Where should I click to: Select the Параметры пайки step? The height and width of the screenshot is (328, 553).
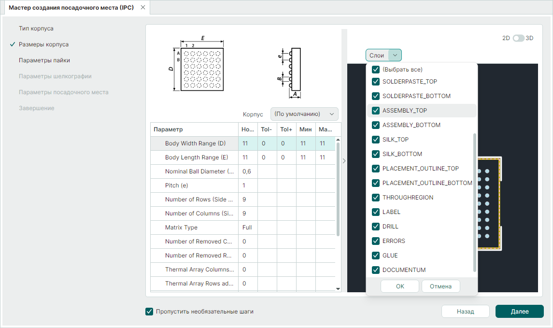click(x=44, y=60)
